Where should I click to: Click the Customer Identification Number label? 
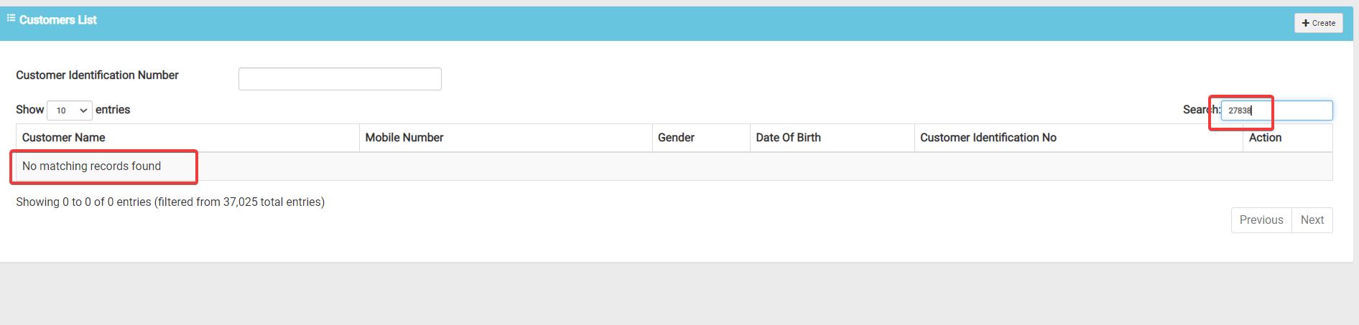tap(97, 75)
